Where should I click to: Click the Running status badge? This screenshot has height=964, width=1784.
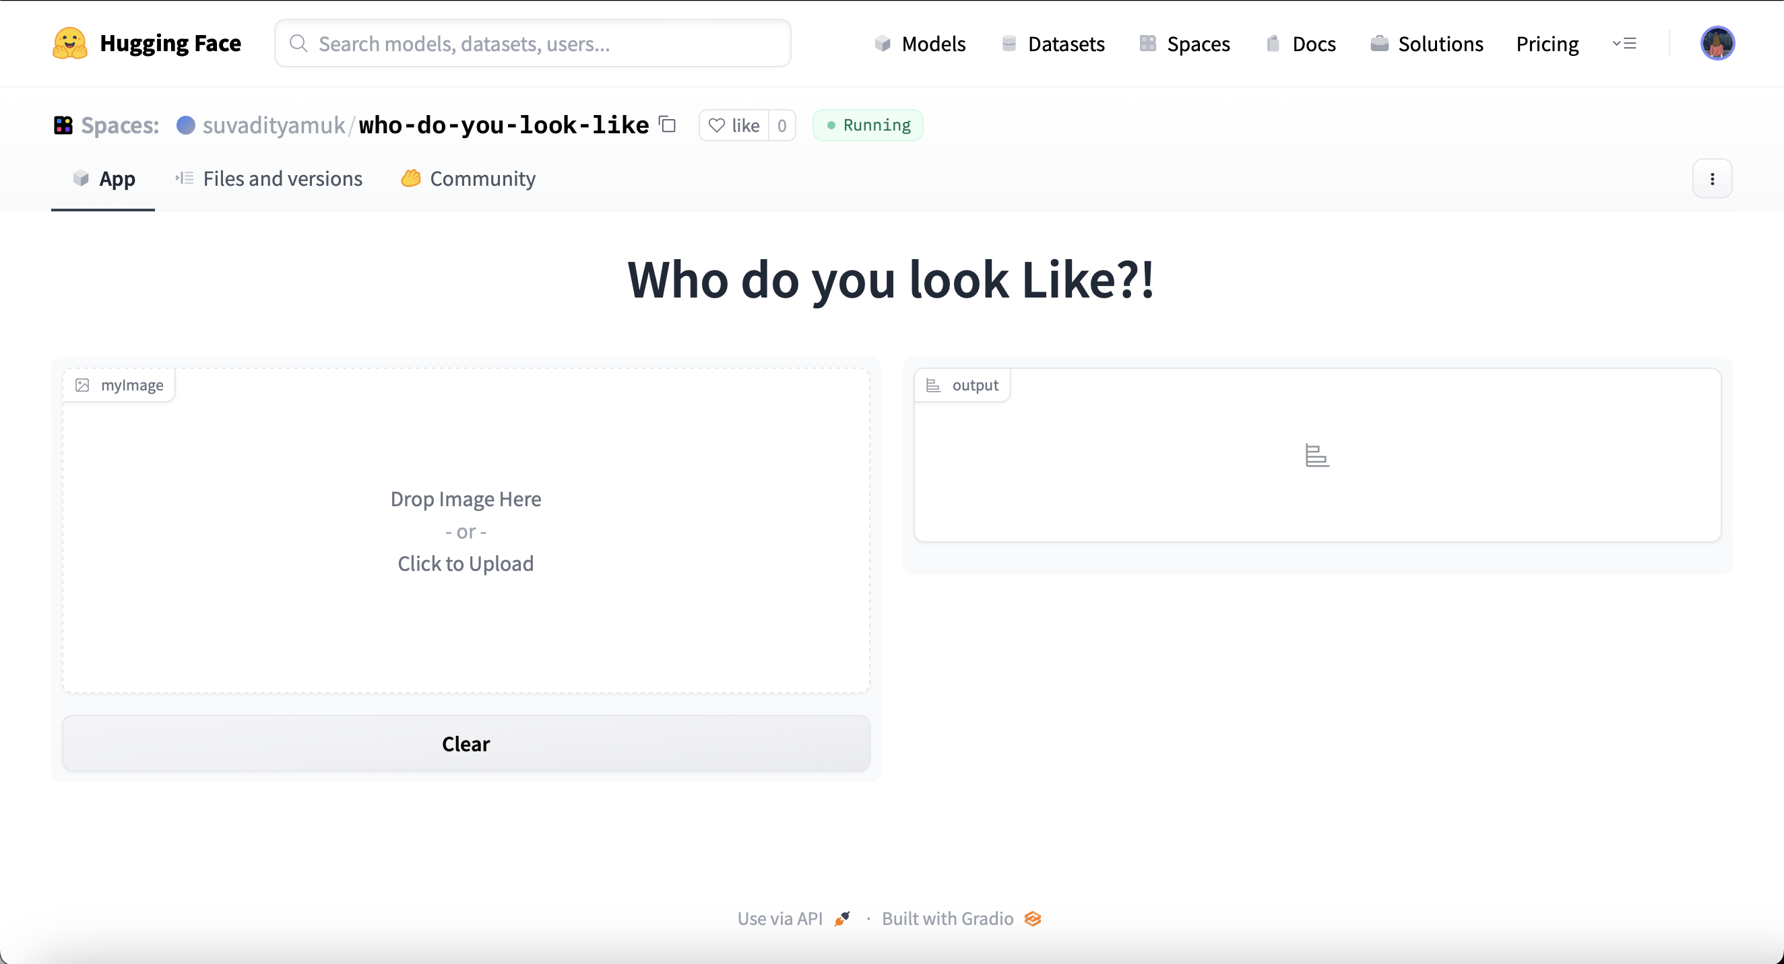click(x=867, y=125)
